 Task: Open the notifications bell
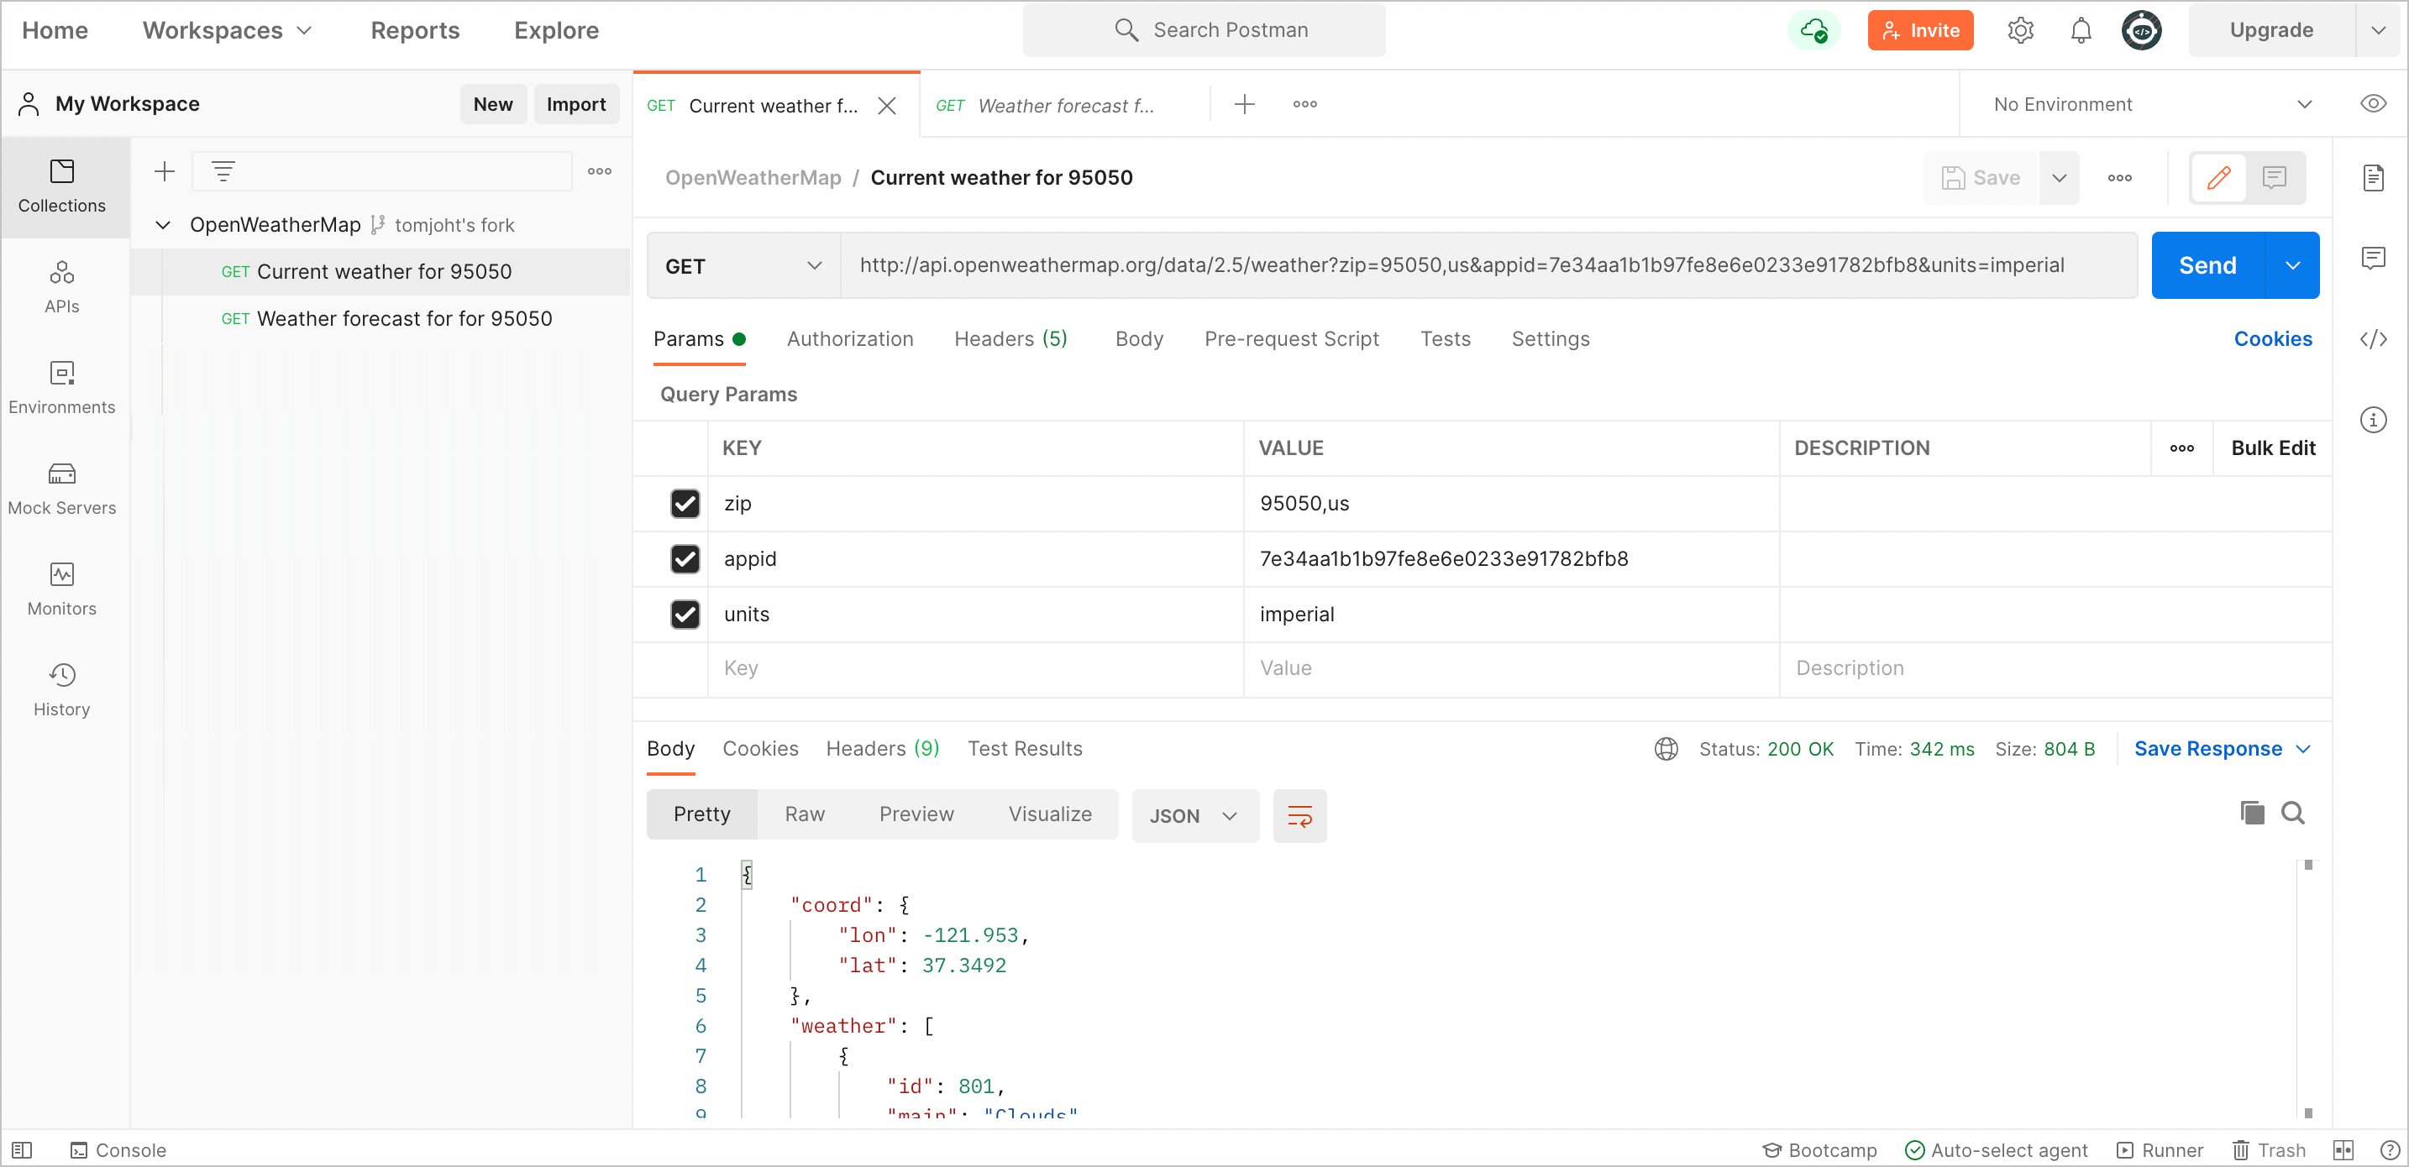click(2080, 30)
